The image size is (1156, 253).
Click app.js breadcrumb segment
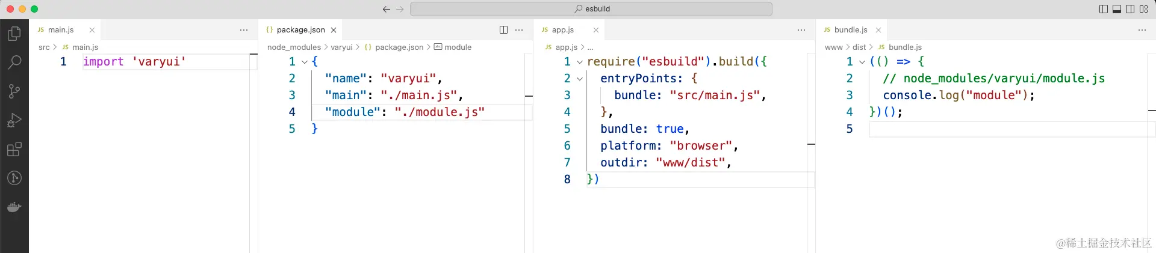point(566,47)
